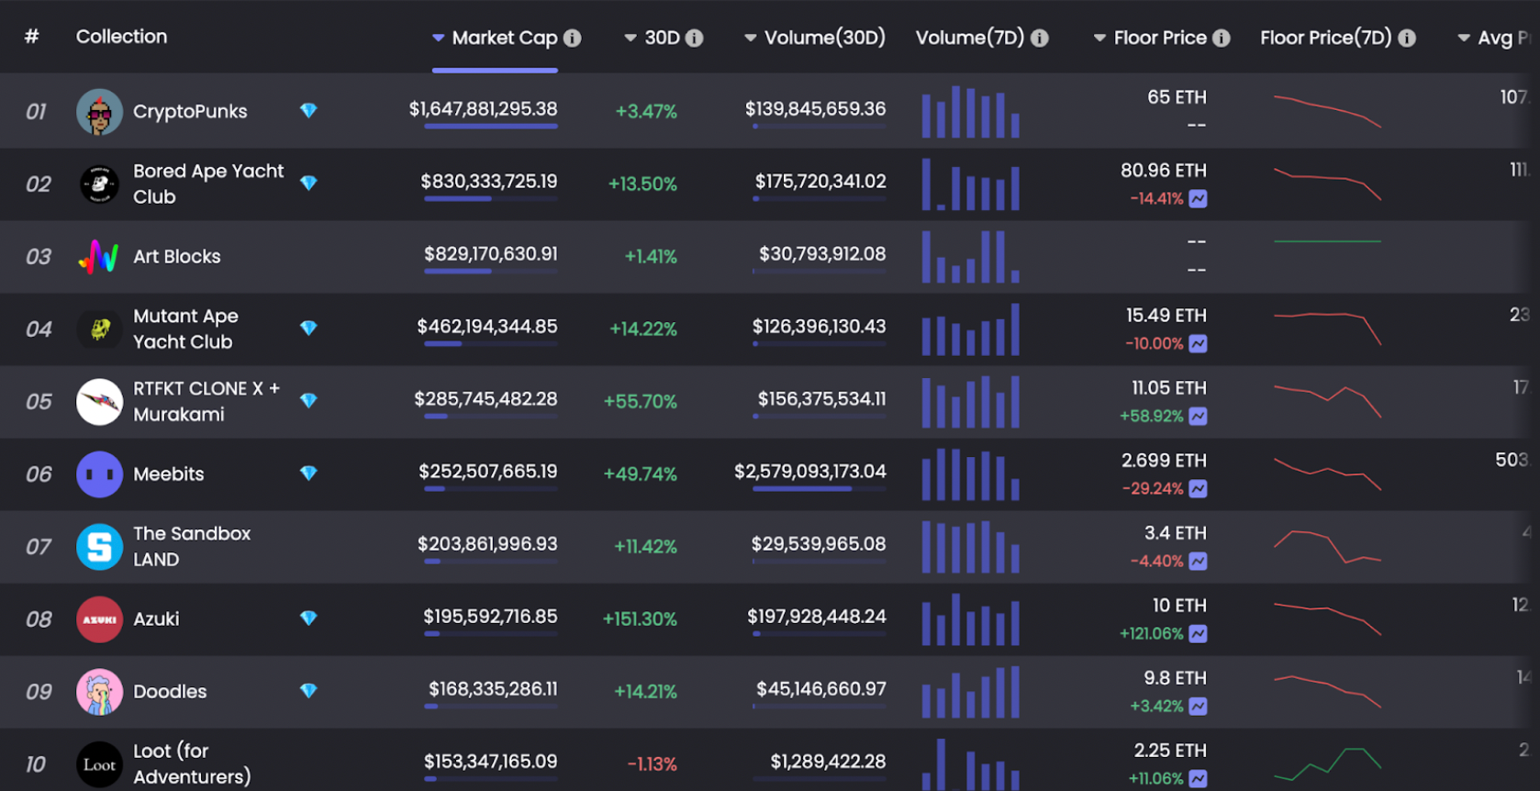Open floor price chart icon for Meebits

[x=1198, y=488]
